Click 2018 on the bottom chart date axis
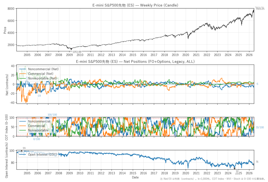Screen dimensions: 268x182 point(164,173)
